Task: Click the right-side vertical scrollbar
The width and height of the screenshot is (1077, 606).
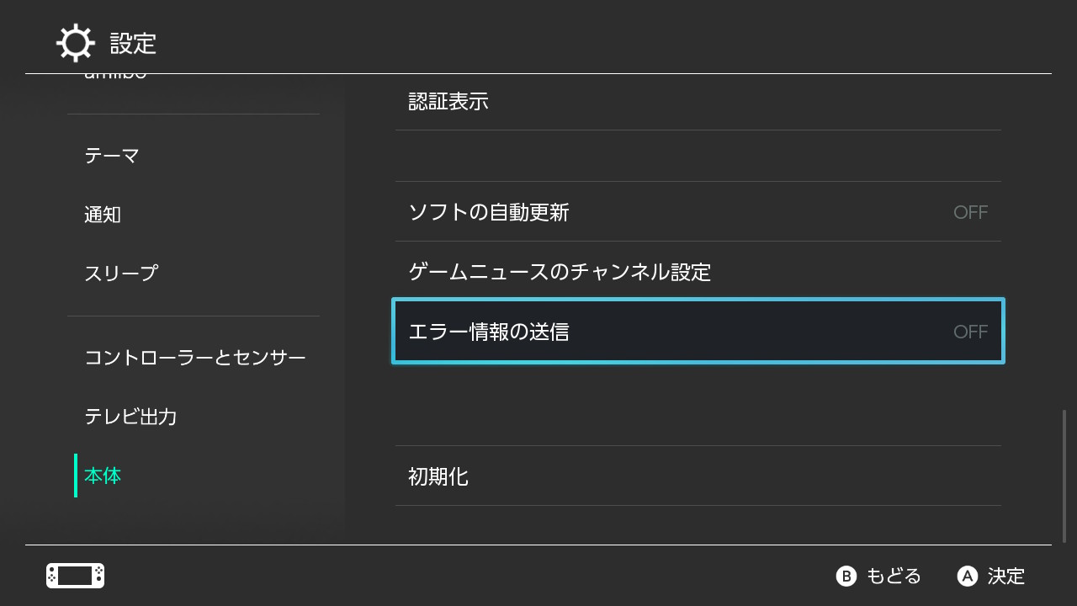Action: 1064,476
